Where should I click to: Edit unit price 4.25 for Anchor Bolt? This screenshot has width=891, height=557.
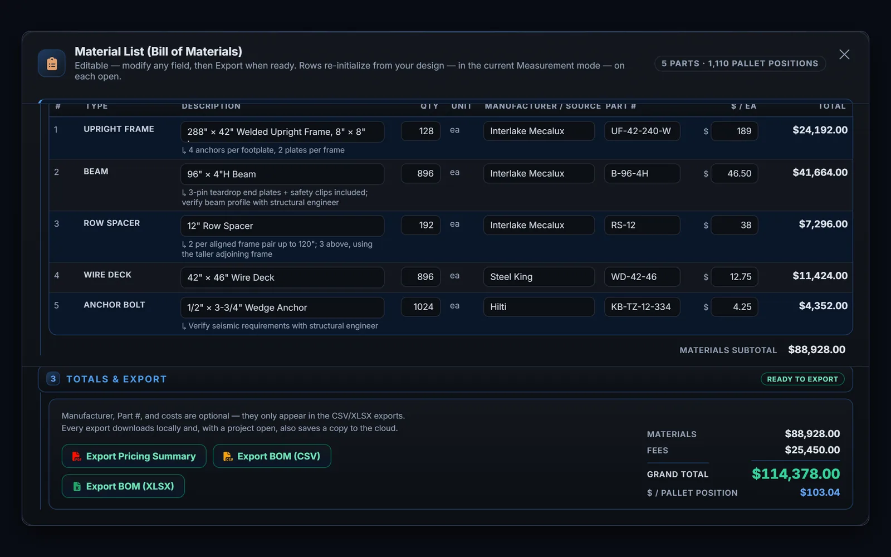[x=735, y=307]
